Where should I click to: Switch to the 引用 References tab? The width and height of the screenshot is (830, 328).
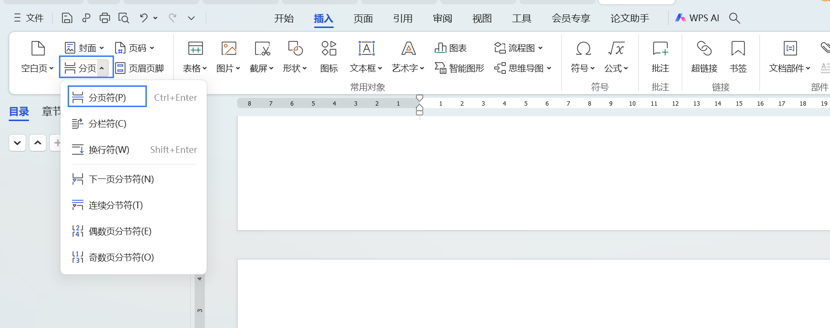click(x=403, y=18)
